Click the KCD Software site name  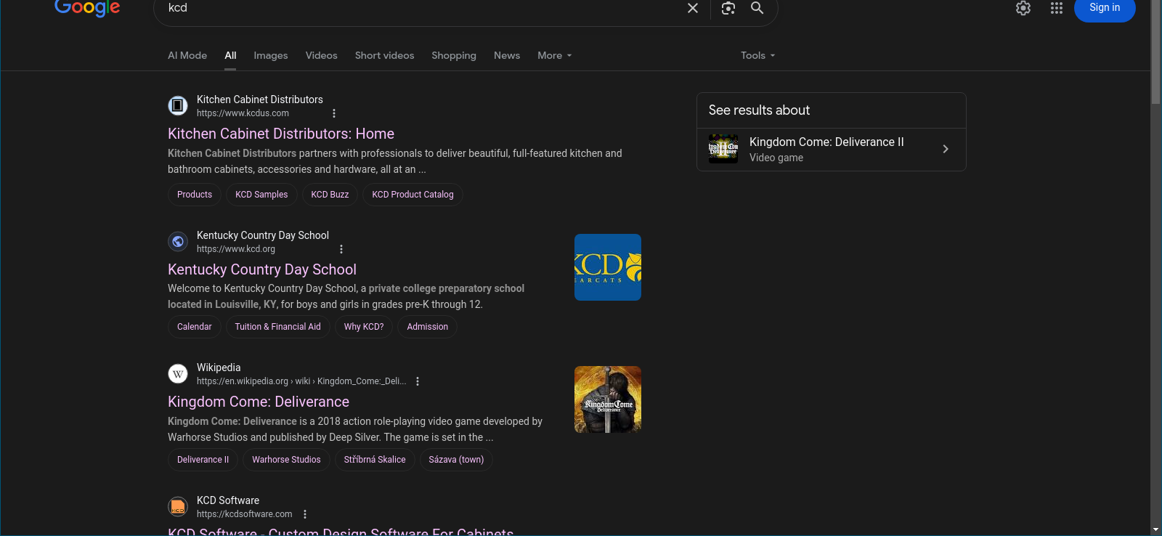[228, 500]
